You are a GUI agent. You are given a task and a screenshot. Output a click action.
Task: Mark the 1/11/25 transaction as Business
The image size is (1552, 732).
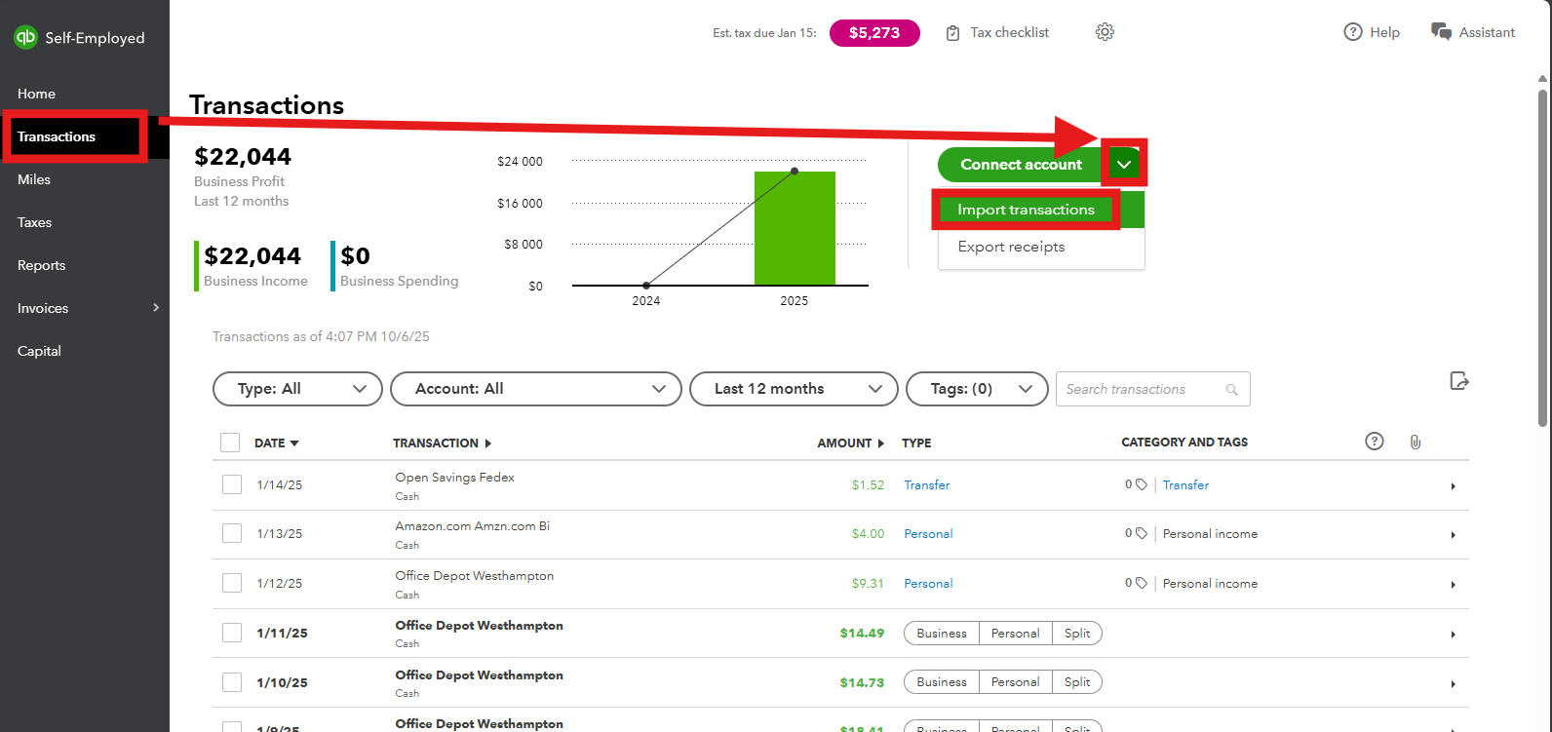pos(942,633)
